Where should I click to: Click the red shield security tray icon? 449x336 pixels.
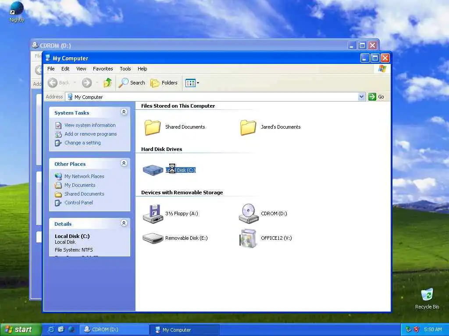click(x=417, y=329)
